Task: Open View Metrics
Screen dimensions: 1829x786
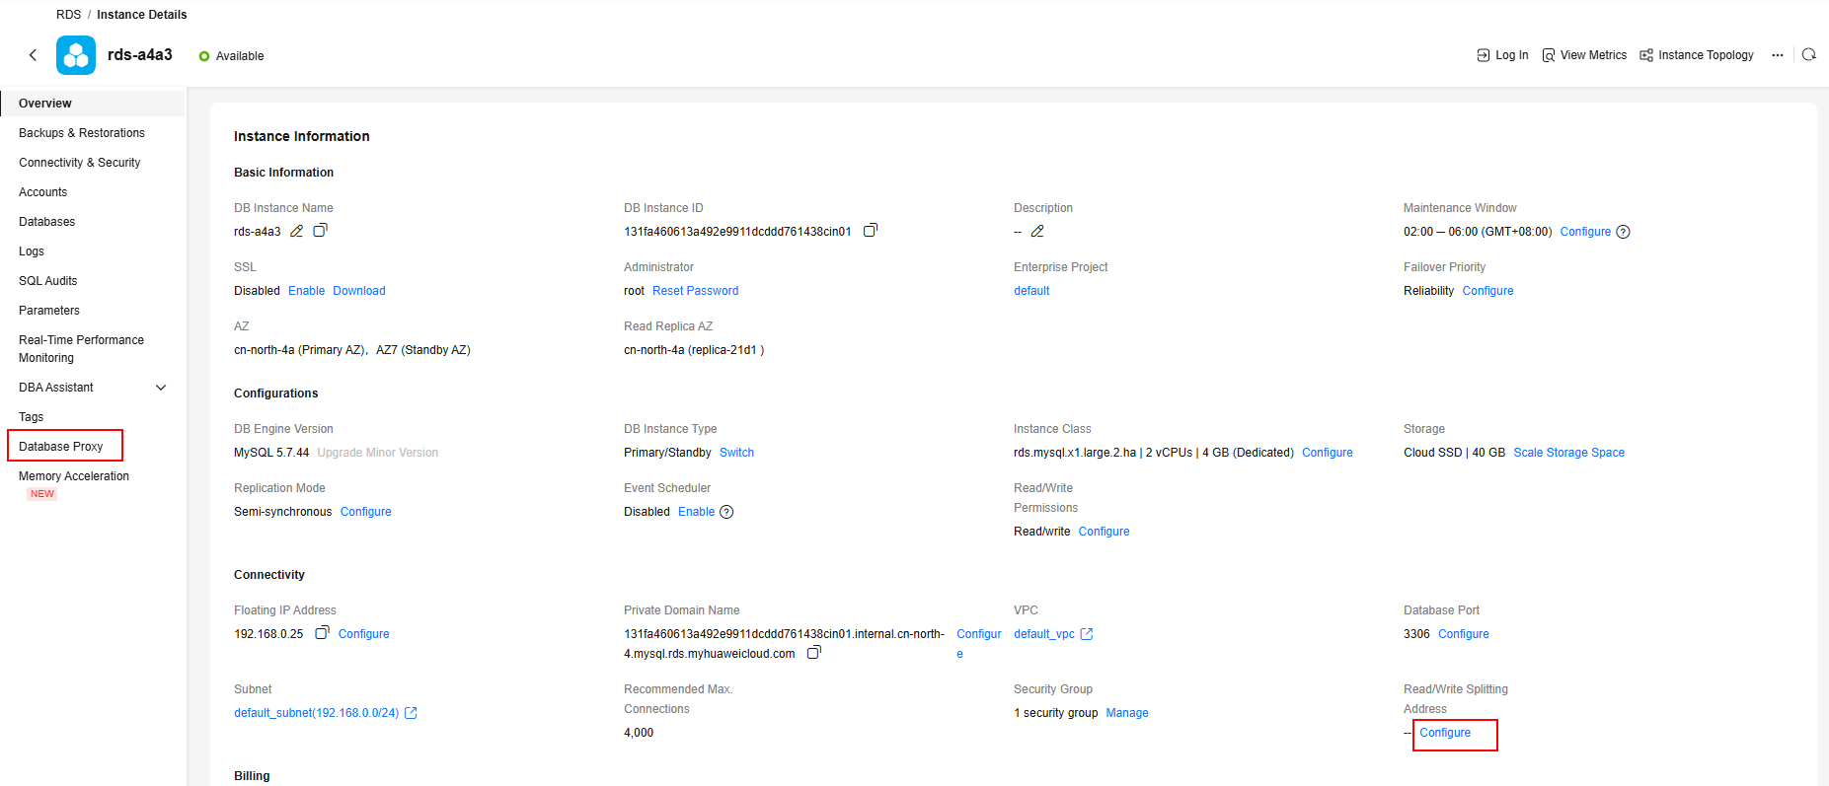Action: [x=1584, y=55]
